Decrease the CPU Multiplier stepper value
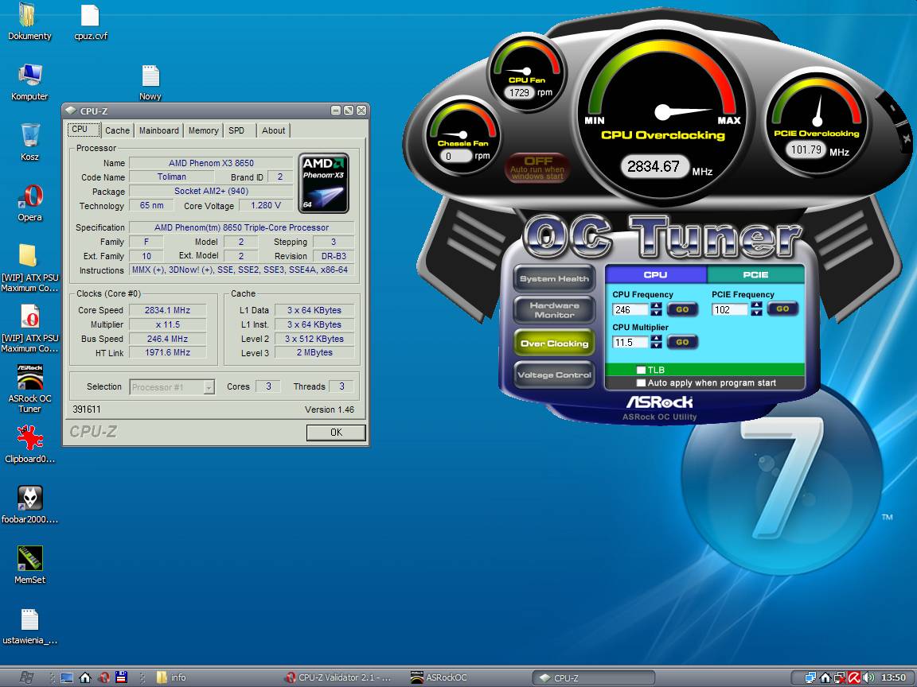 click(656, 346)
